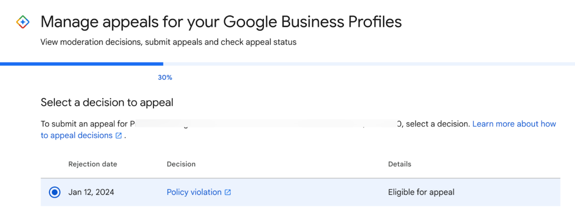Click external-link icon after 'to appeal decisions'
Image resolution: width=575 pixels, height=222 pixels.
(119, 136)
